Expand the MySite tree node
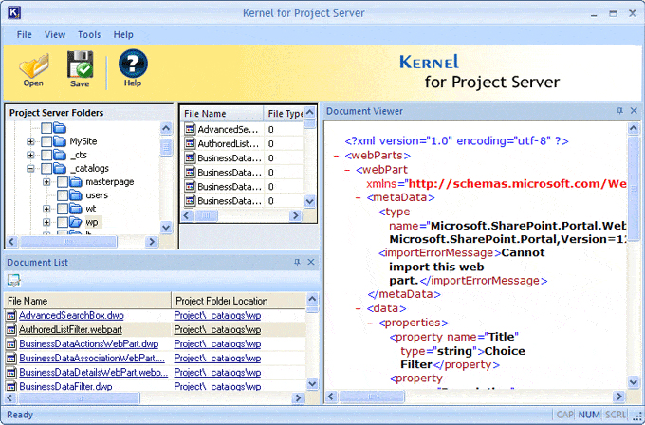 pyautogui.click(x=30, y=141)
